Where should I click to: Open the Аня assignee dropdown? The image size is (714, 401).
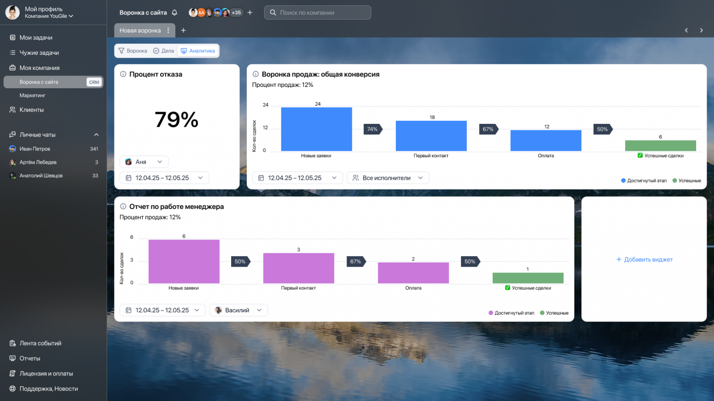(x=144, y=162)
